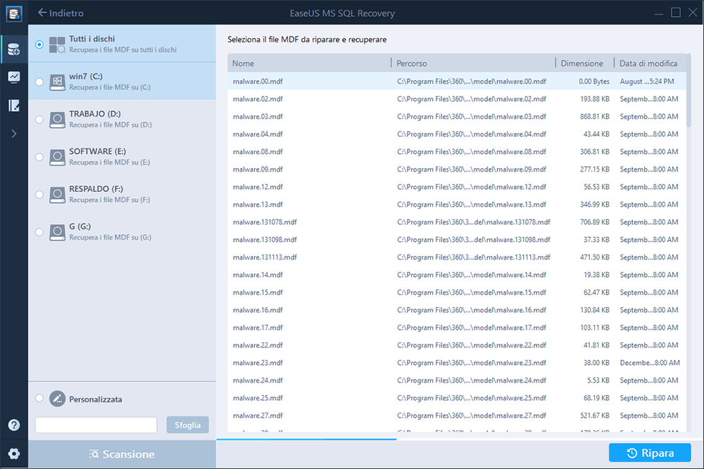Select the malware.16.mdf file row
Screen dimensions: 704x469
point(457,310)
